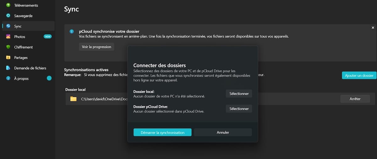Screen dimensions: 377x159
Task: Click the Dossier local column header
Action: (75, 90)
